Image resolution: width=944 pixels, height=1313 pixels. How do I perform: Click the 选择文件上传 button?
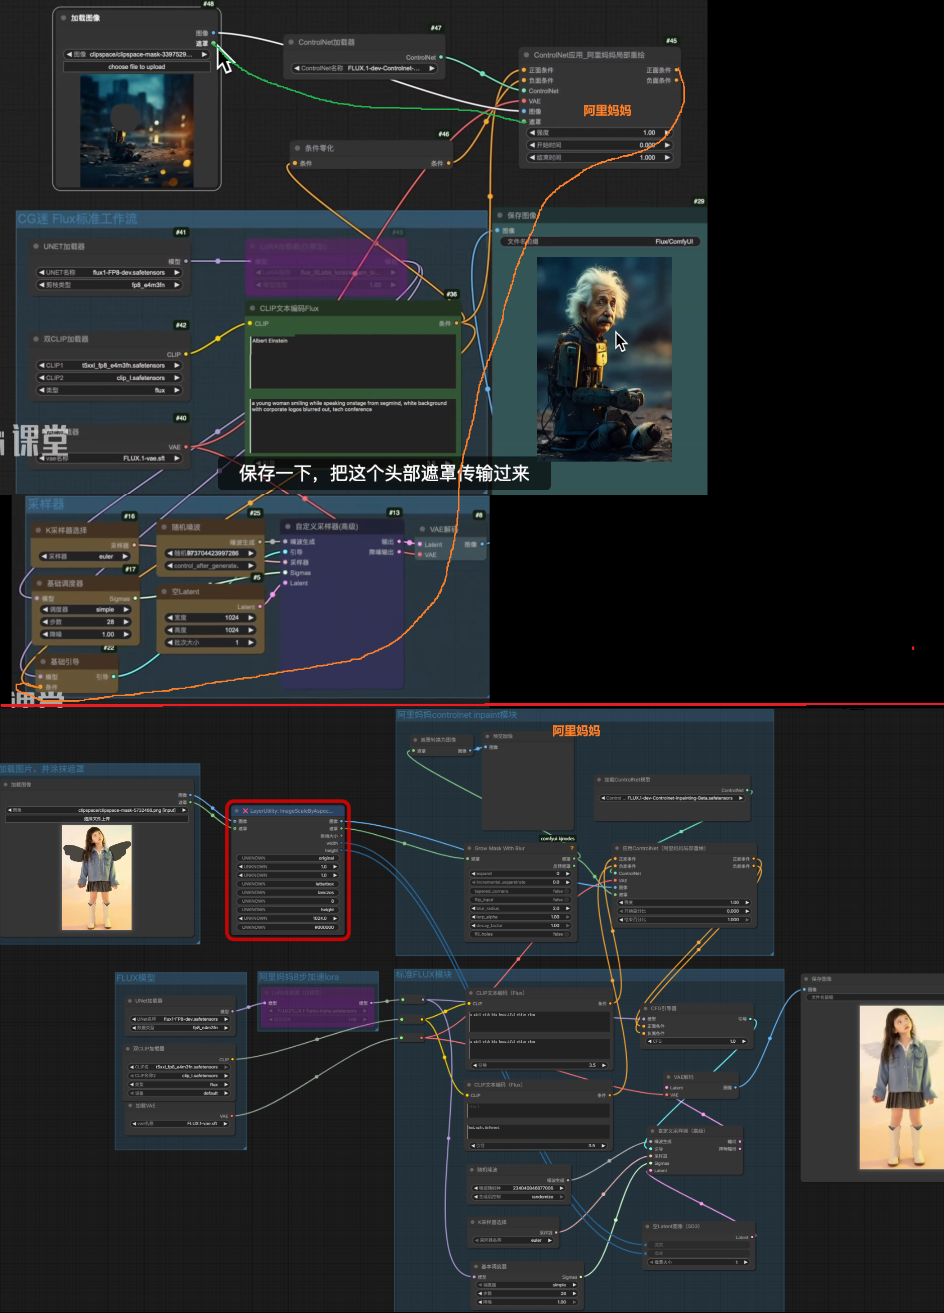96,819
